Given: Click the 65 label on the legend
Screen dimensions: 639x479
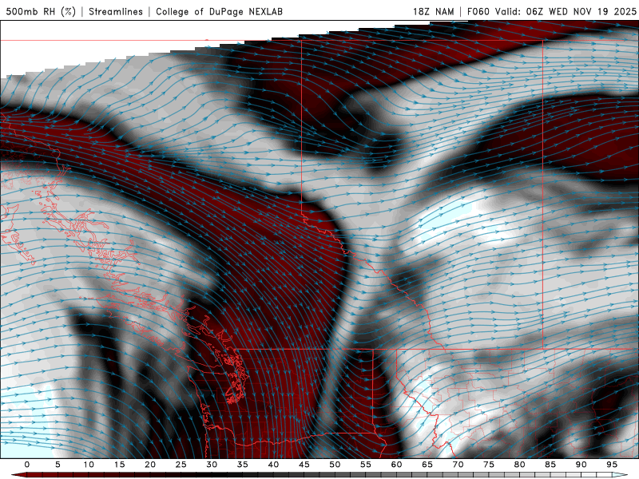Looking at the screenshot, I should (x=427, y=465).
